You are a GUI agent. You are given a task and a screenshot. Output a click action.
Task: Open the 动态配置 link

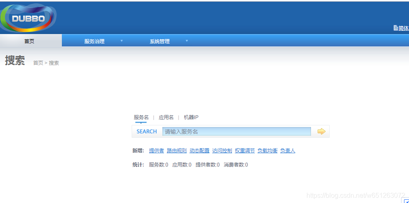[x=200, y=151]
